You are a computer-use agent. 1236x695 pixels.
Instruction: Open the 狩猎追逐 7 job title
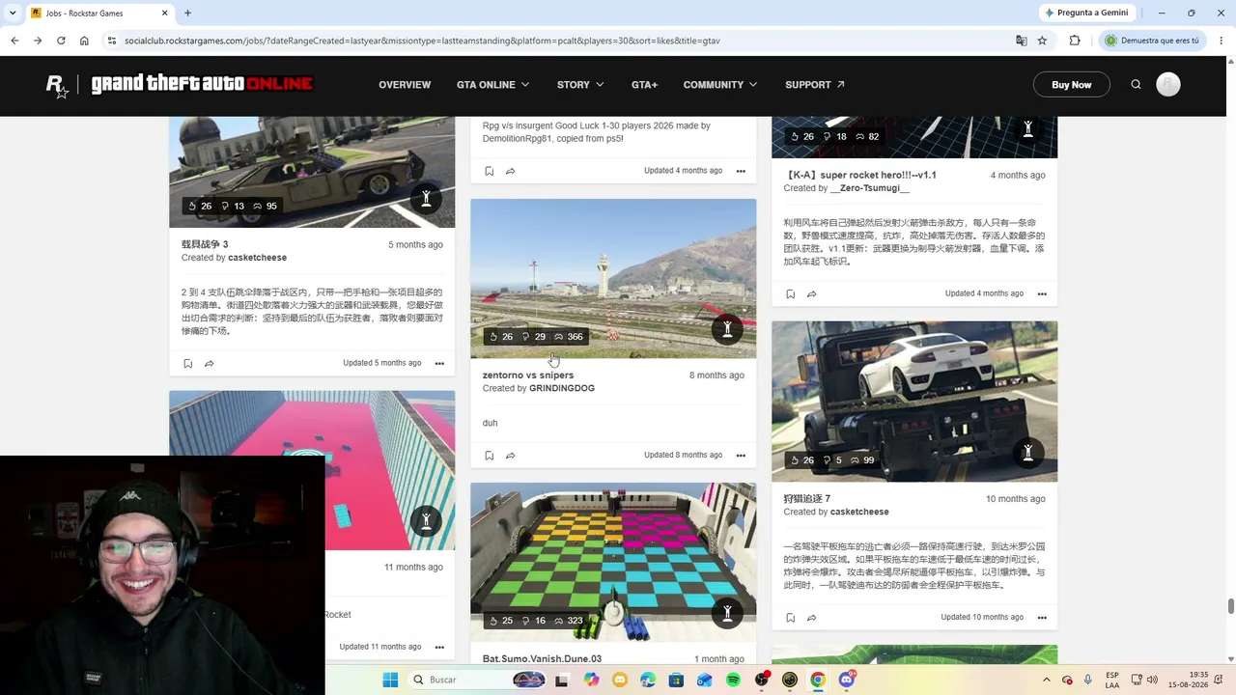(x=807, y=499)
